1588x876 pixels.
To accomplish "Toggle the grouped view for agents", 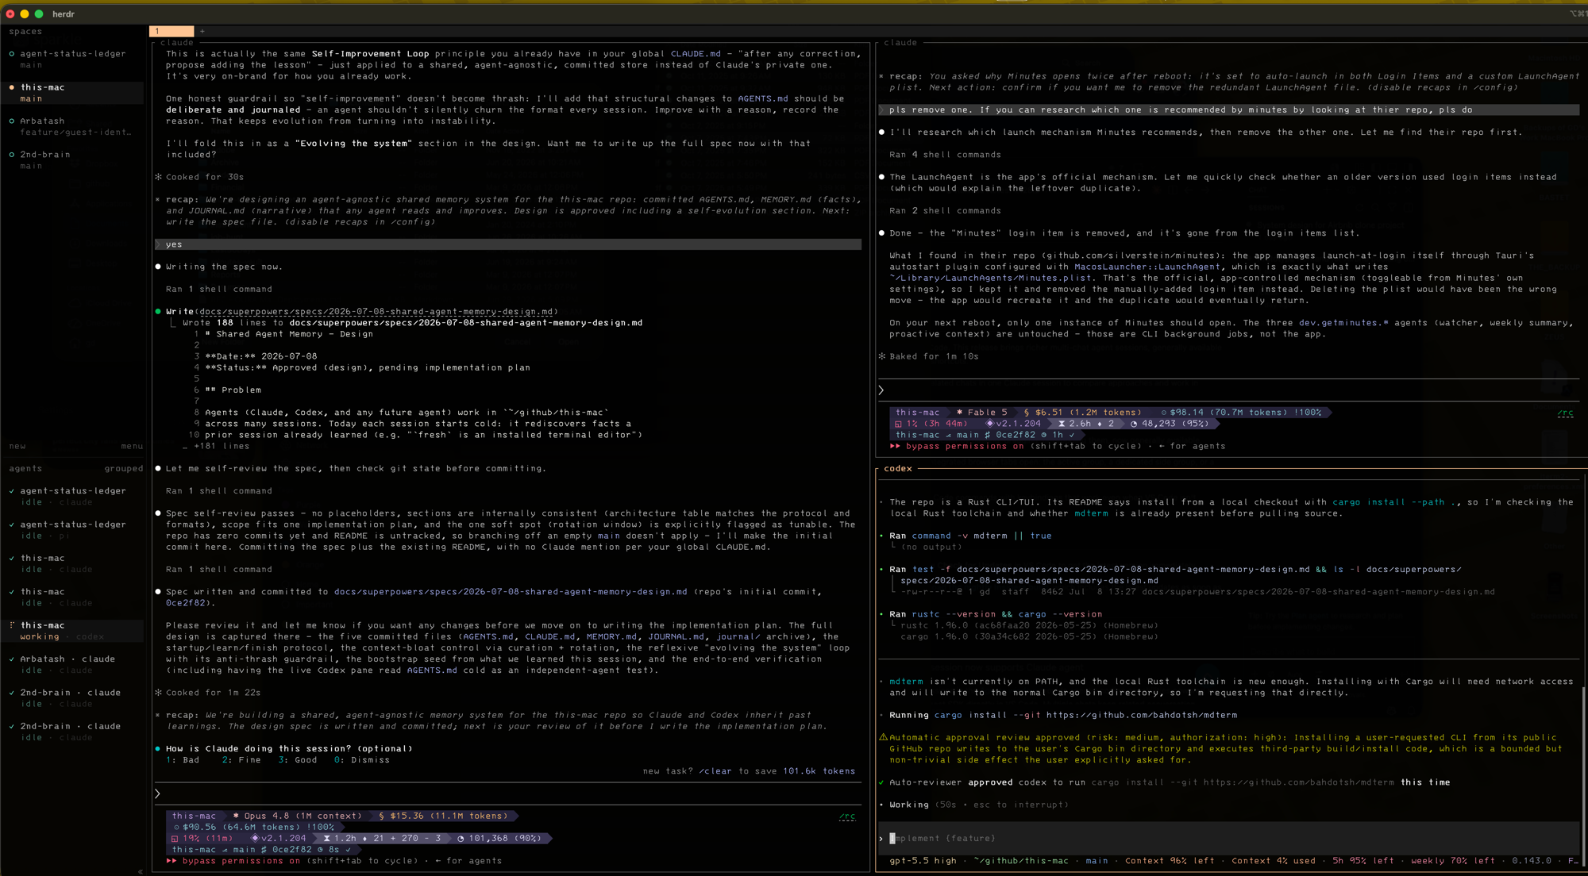I will (x=124, y=469).
